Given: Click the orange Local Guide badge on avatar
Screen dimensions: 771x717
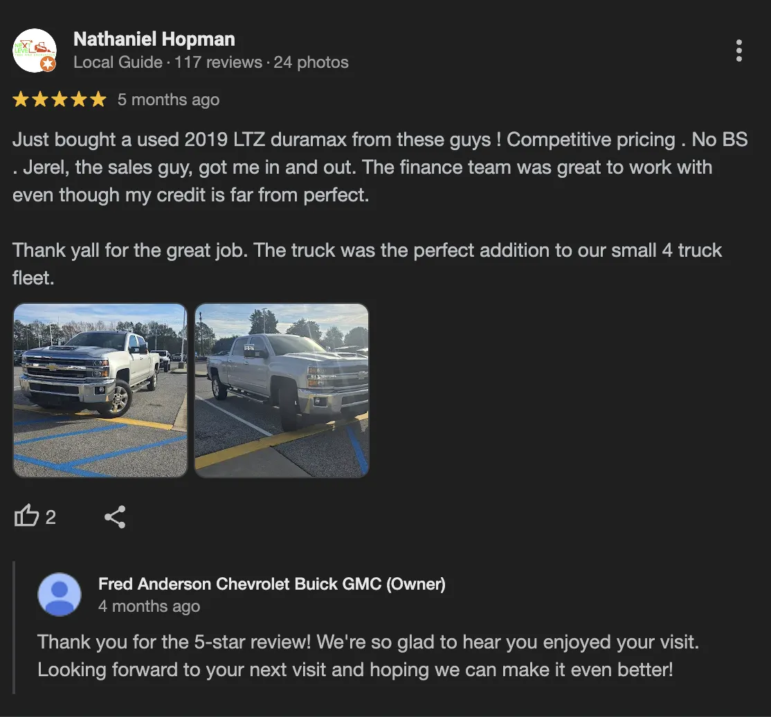Looking at the screenshot, I should [48, 64].
